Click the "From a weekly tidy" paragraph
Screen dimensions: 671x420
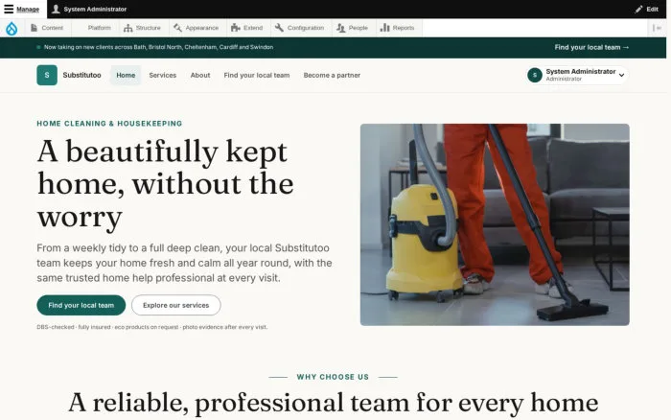(x=184, y=263)
